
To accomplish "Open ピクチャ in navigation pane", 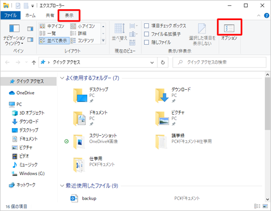I will tap(22, 148).
